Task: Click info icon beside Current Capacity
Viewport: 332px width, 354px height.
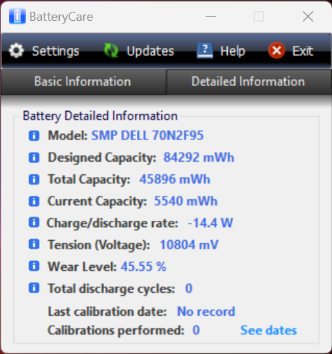Action: [34, 201]
